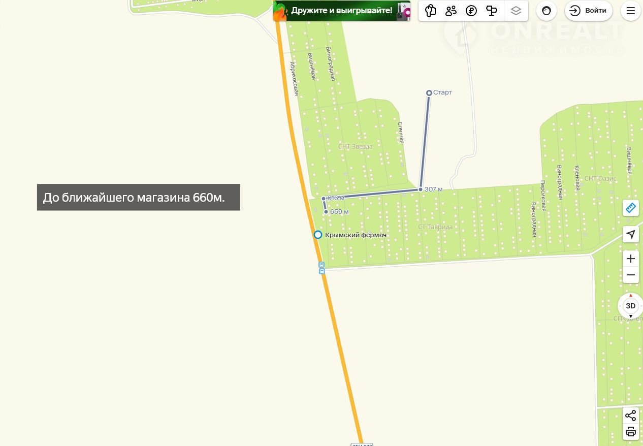The height and width of the screenshot is (446, 643).
Task: Select the 307 м route waypoint
Action: click(x=421, y=189)
